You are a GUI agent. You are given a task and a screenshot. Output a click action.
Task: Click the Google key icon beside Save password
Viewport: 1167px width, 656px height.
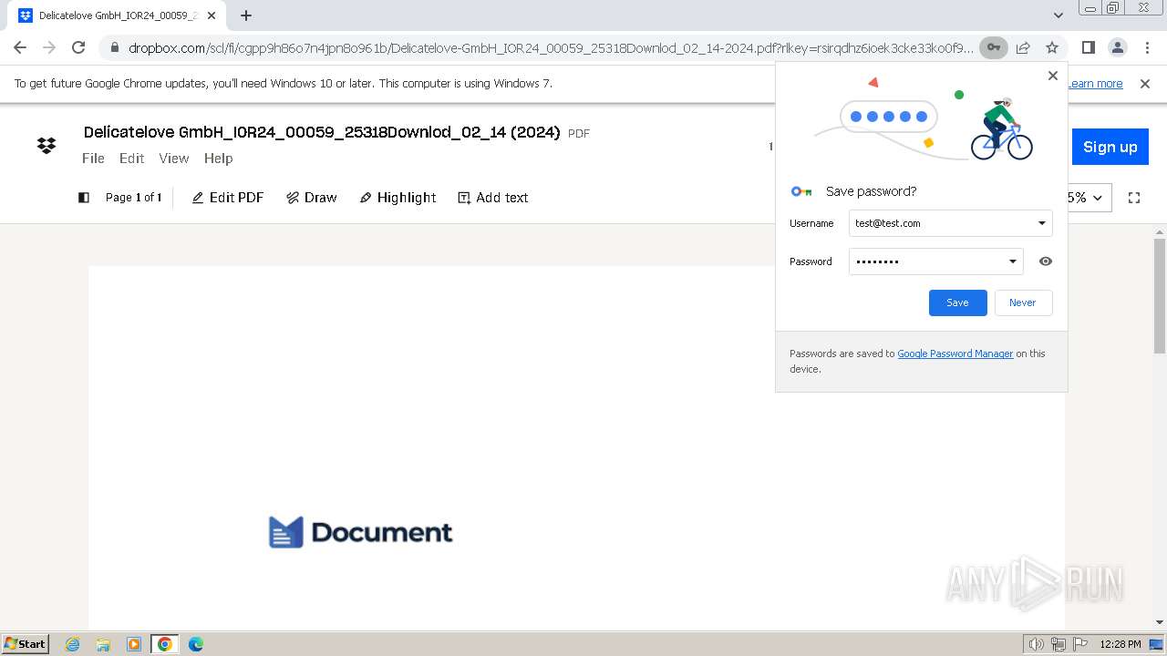[801, 191]
